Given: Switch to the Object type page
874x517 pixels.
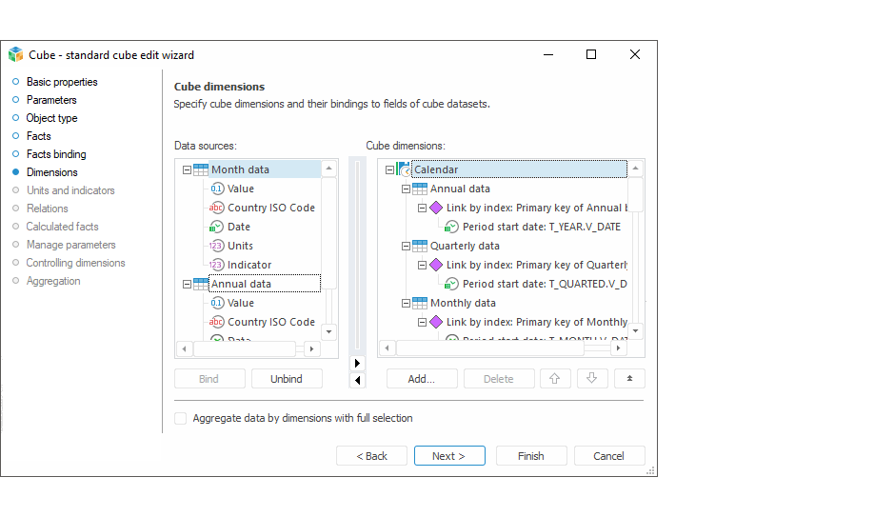Looking at the screenshot, I should tap(51, 118).
